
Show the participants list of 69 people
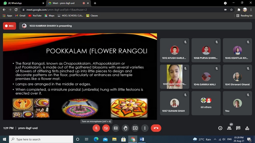229,128
